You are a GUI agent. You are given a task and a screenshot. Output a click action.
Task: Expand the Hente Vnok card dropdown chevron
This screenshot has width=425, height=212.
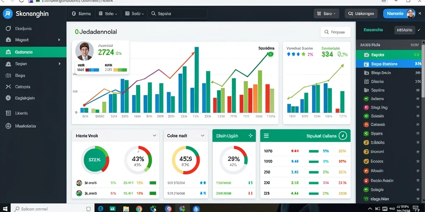(x=154, y=135)
